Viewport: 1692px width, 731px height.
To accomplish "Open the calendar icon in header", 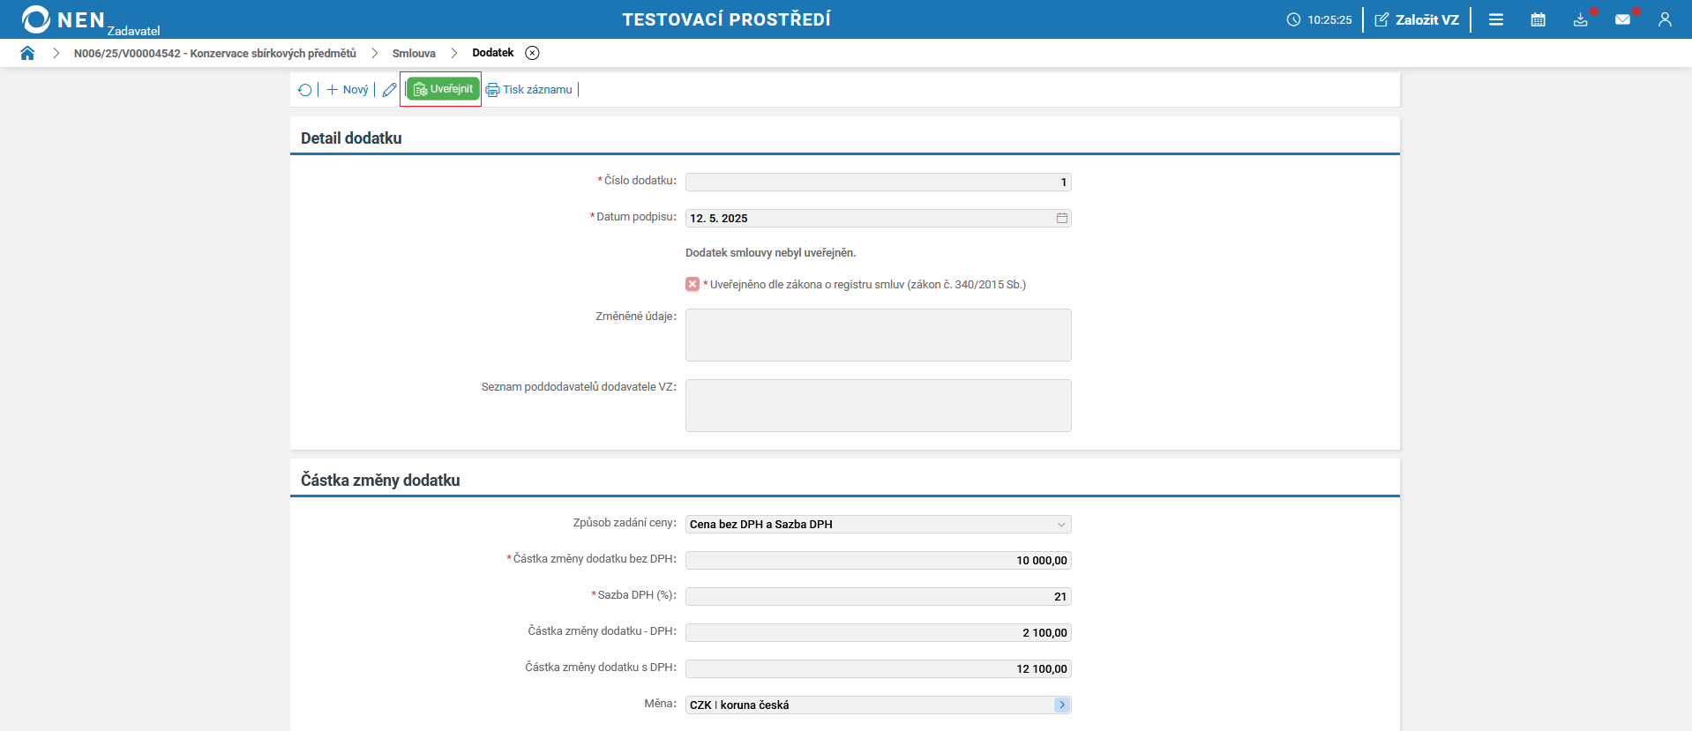I will tap(1538, 19).
